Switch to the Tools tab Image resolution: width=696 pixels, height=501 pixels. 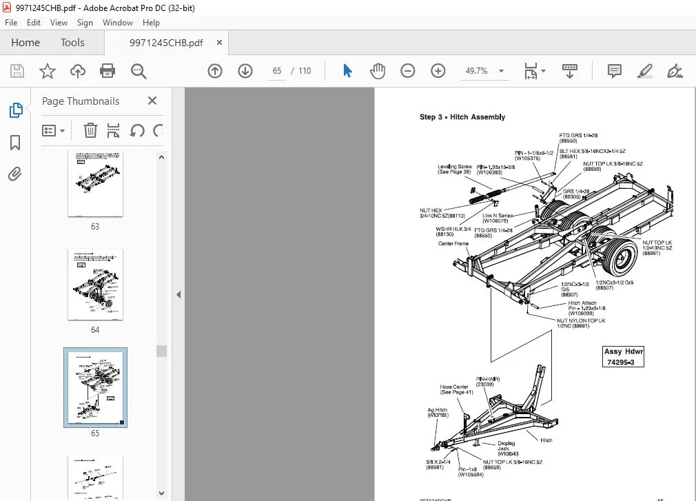[72, 43]
